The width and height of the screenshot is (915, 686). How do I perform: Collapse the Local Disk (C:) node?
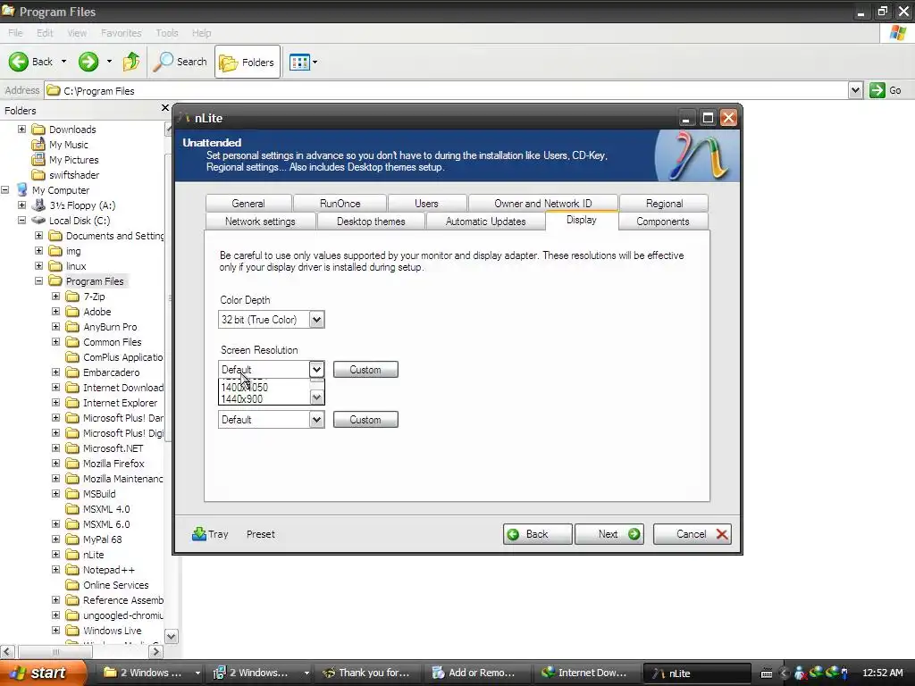point(21,220)
